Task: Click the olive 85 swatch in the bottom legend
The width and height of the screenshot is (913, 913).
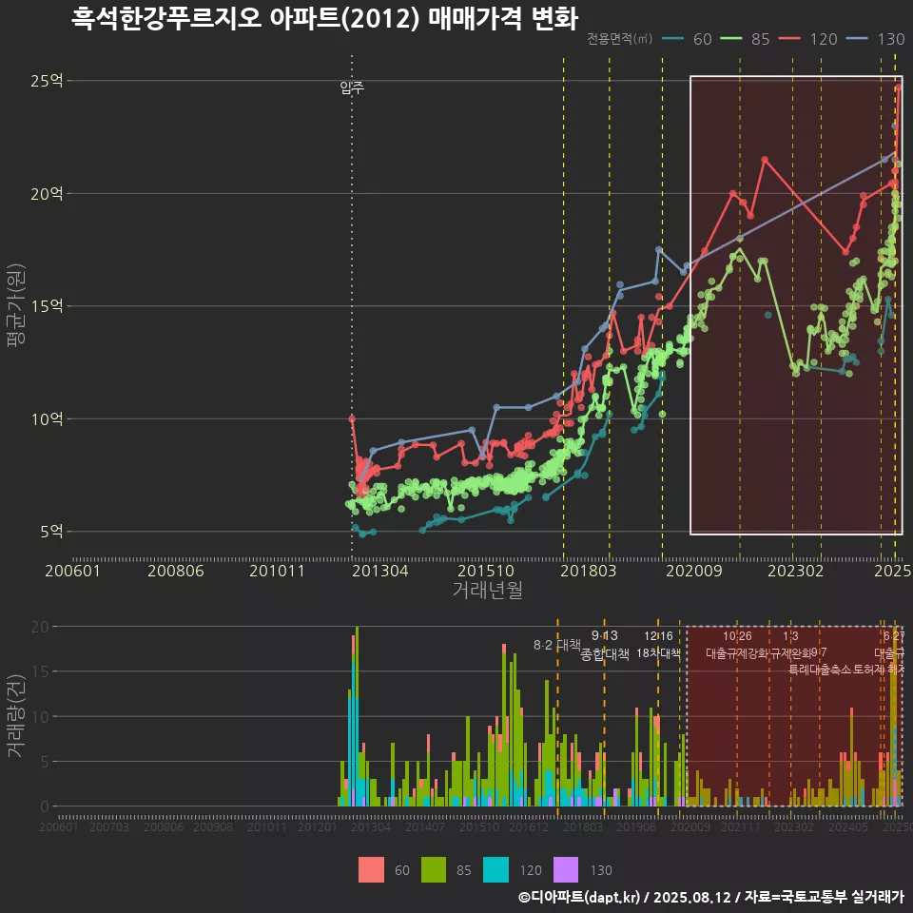Action: [x=434, y=870]
